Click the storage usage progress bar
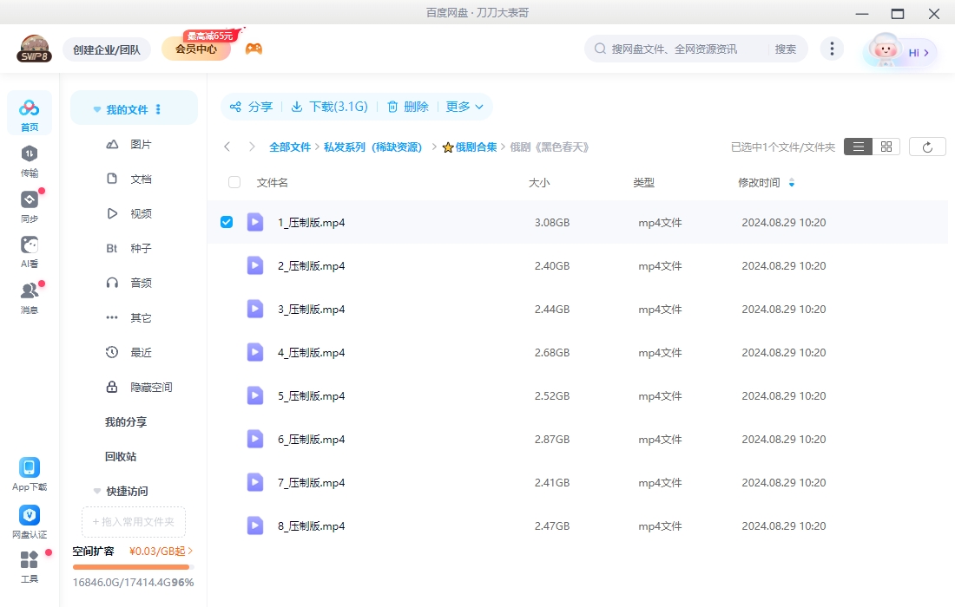 pos(131,567)
